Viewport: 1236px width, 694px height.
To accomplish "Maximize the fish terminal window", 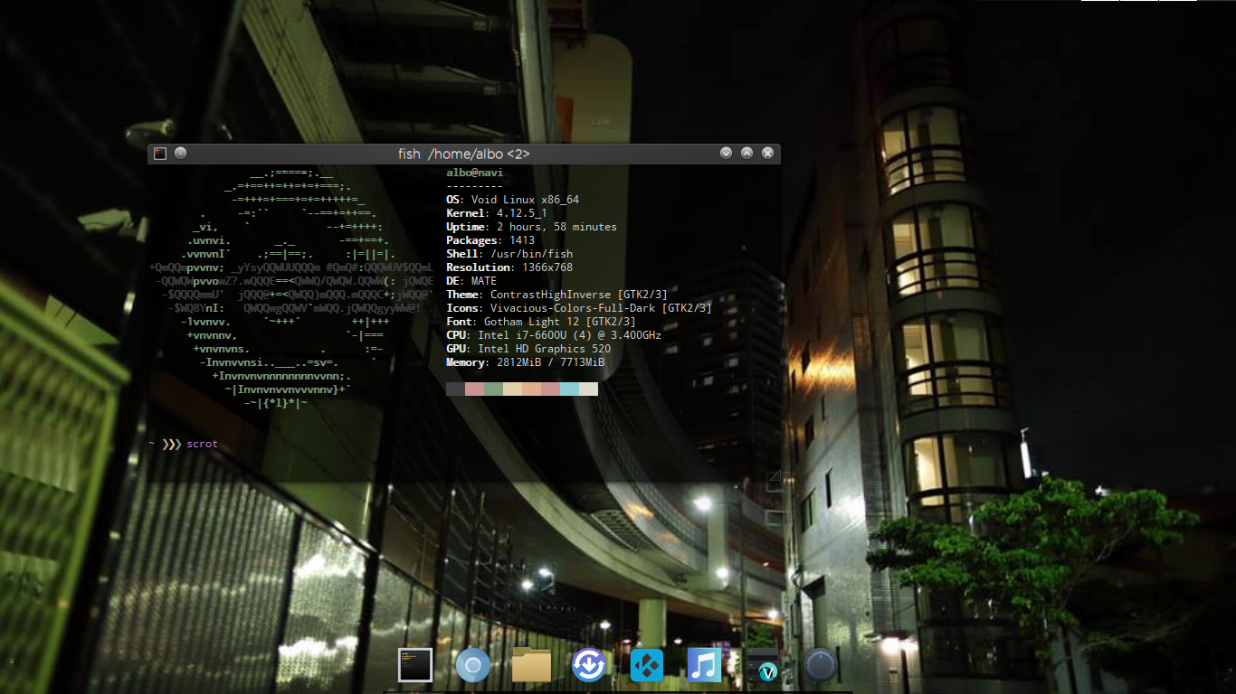I will pyautogui.click(x=746, y=154).
